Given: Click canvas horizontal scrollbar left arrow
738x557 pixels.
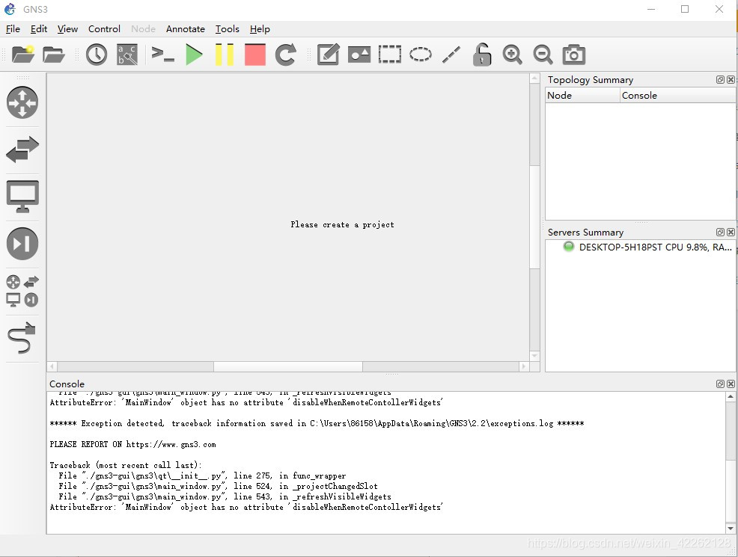Looking at the screenshot, I should 52,366.
